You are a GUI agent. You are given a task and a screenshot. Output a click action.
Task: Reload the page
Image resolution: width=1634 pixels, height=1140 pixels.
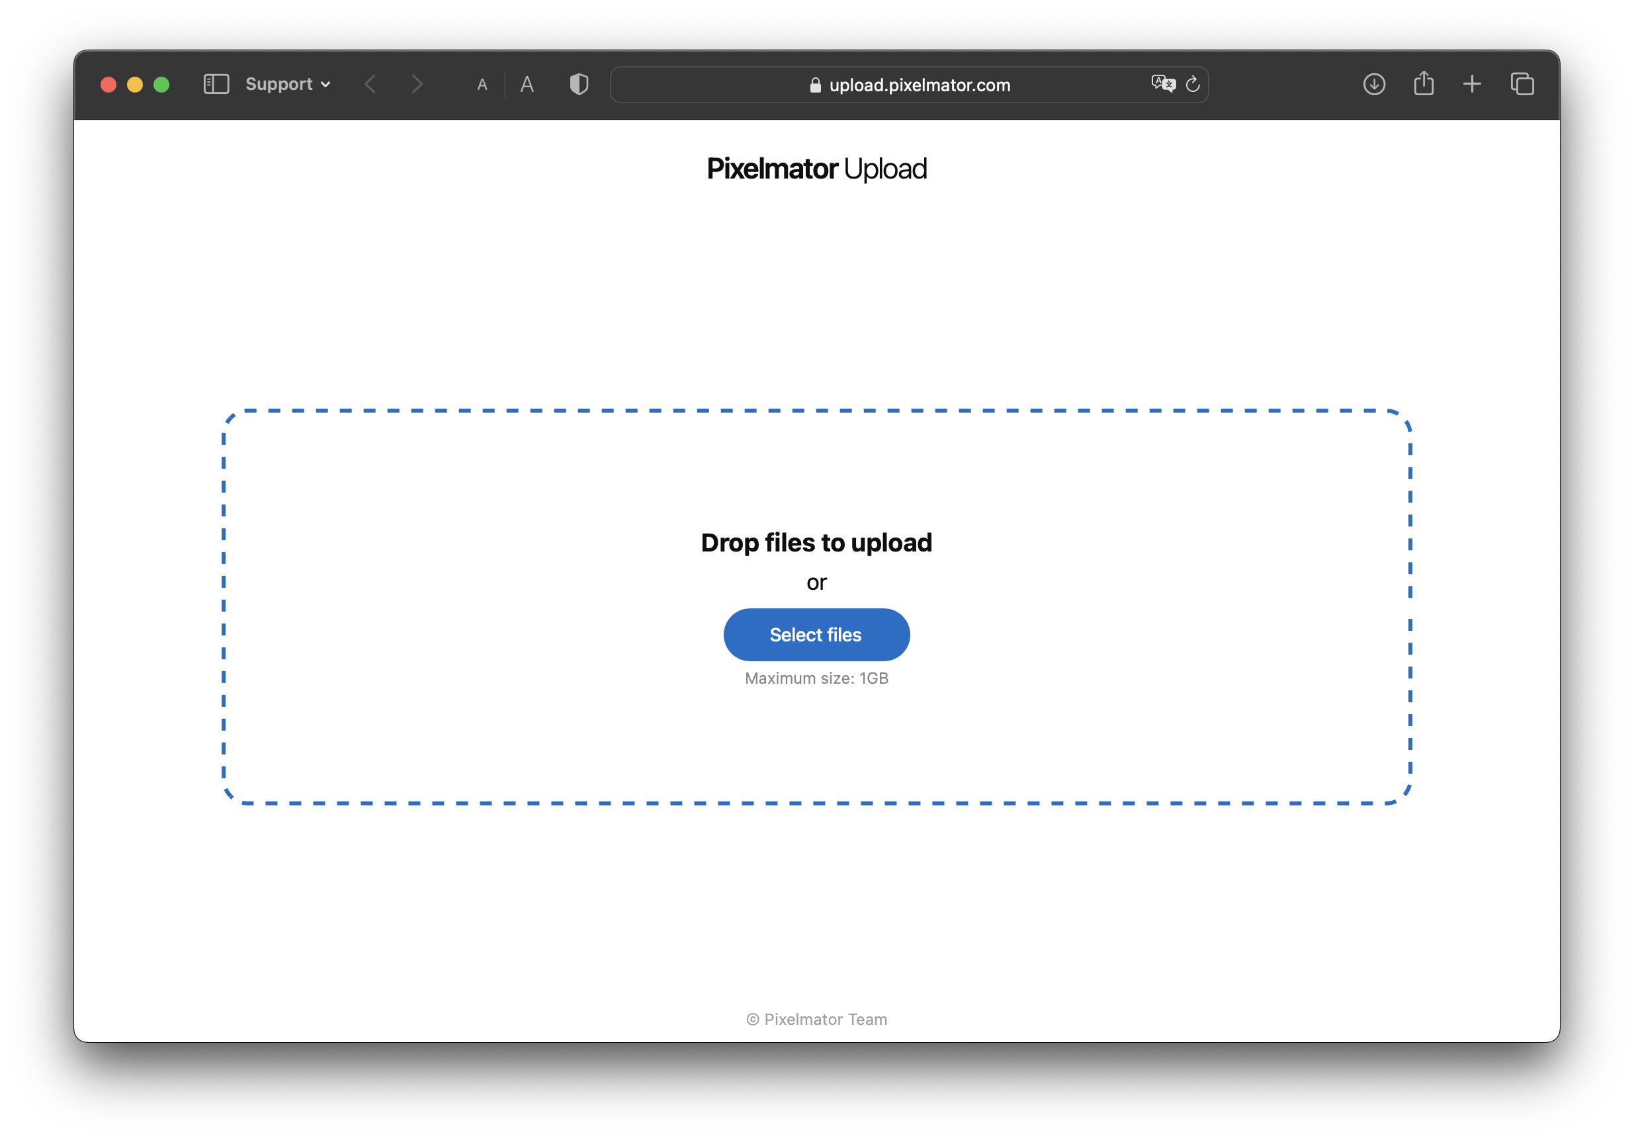point(1193,85)
